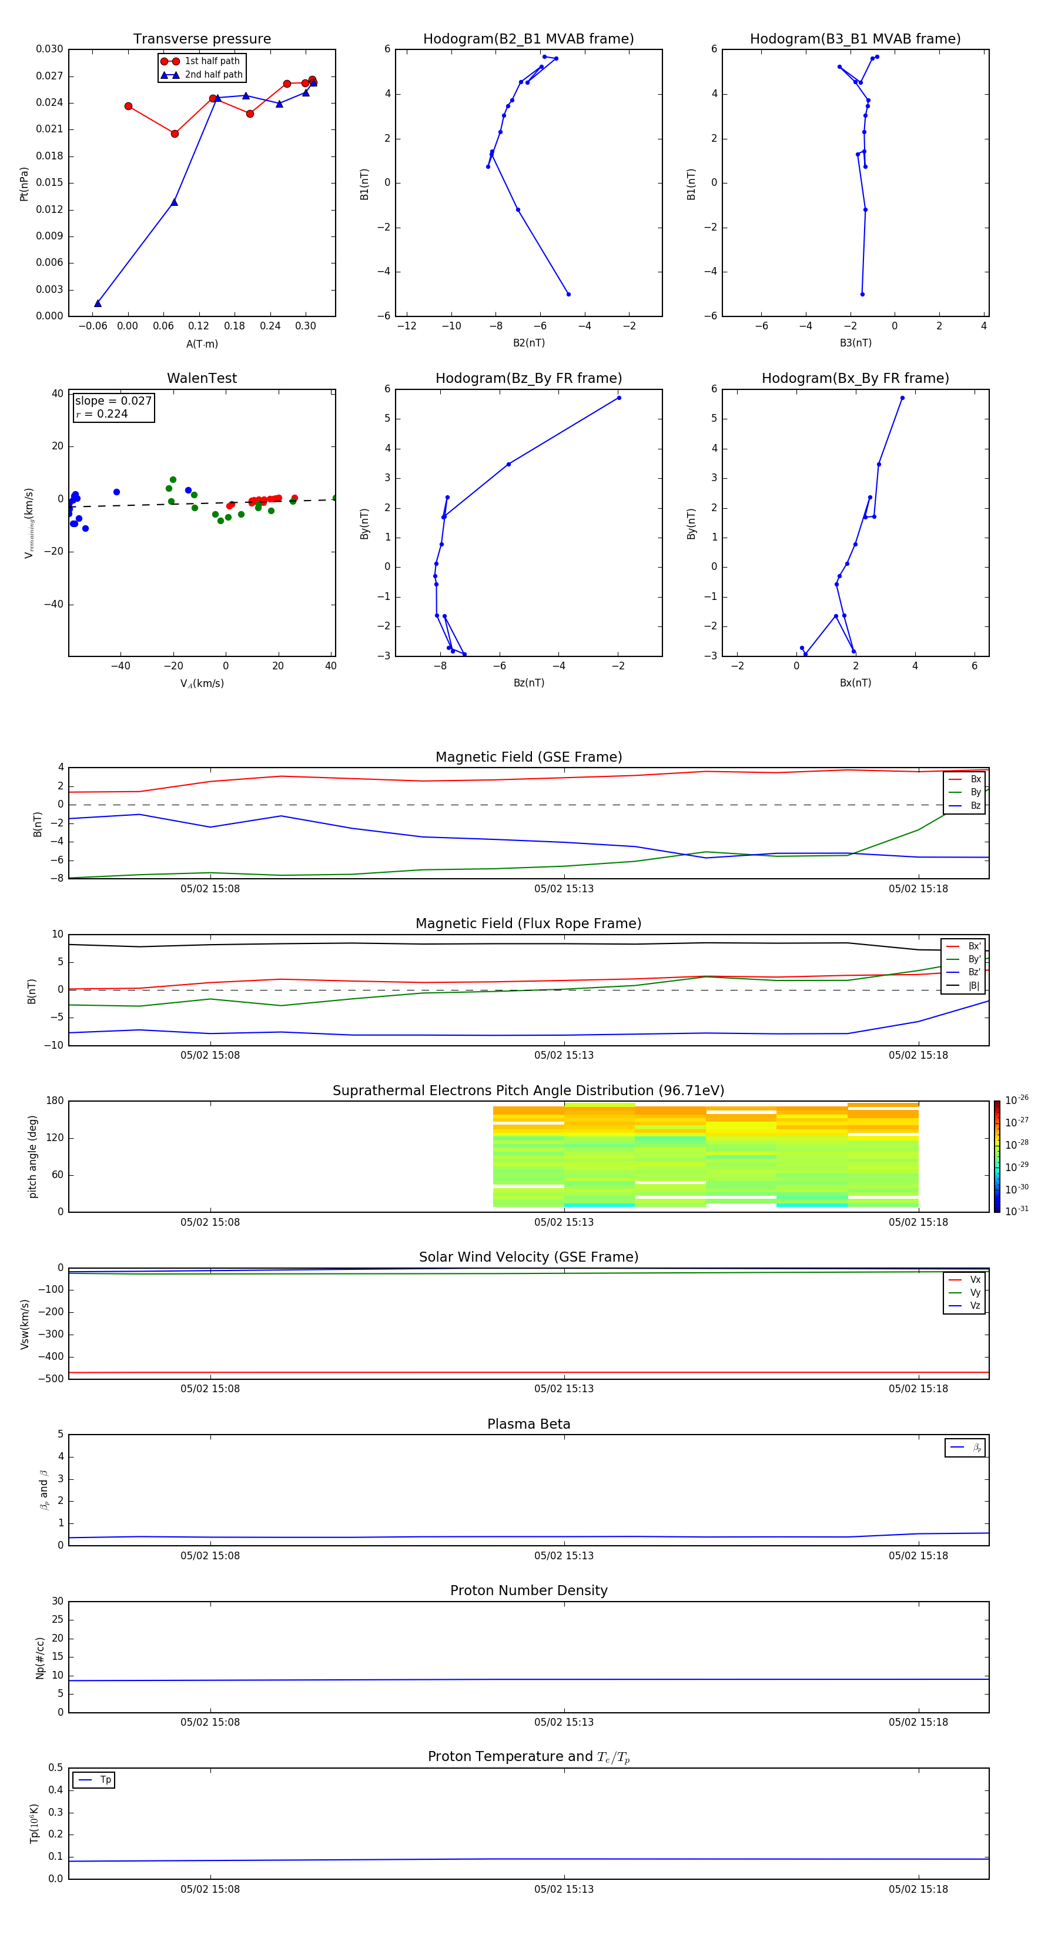The image size is (1058, 1941).
Task: Click the 'A(T·m)' axis label
Action: 202,343
